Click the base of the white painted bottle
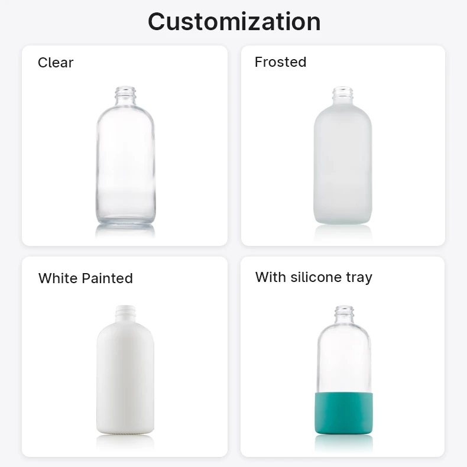Image resolution: width=467 pixels, height=467 pixels. click(x=125, y=430)
